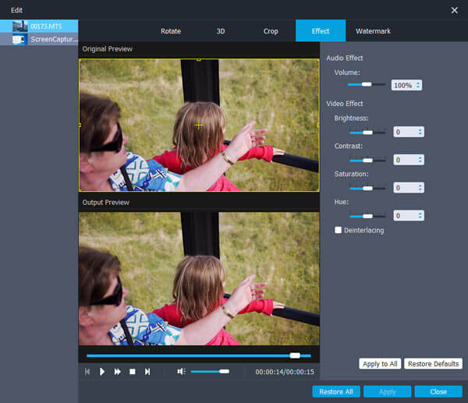Viewport: 468px width, 403px height.
Task: Open the Watermark tab
Action: coord(373,31)
